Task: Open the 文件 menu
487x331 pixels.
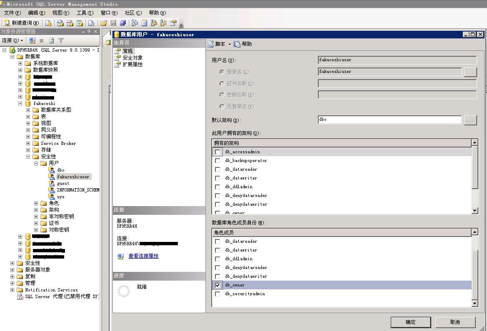Action: [x=12, y=13]
